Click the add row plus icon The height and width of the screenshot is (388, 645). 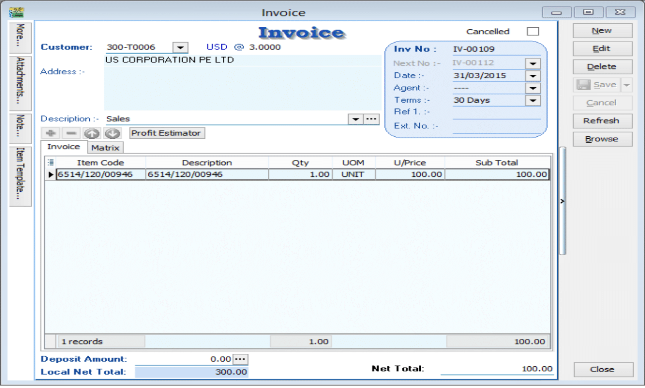tap(50, 133)
